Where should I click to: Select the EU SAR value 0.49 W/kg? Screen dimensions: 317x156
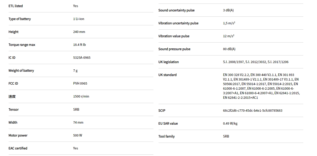[230, 123]
